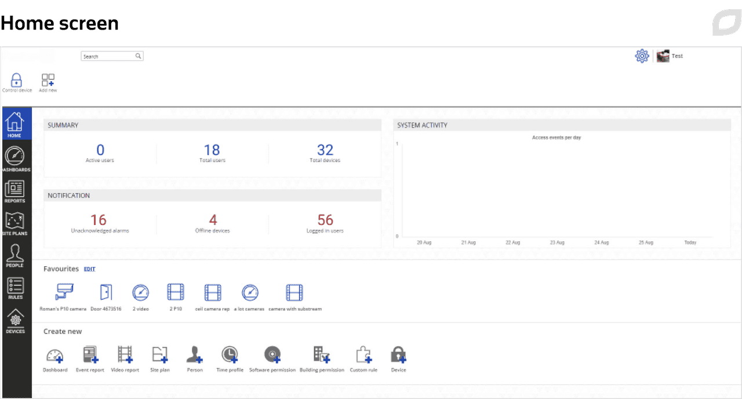742x399 pixels.
Task: Open the Test user profile
Action: pyautogui.click(x=670, y=56)
